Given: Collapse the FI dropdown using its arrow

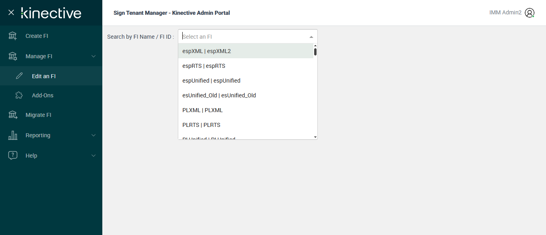Looking at the screenshot, I should tap(311, 37).
